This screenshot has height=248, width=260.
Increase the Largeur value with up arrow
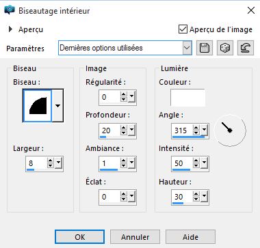(50, 161)
